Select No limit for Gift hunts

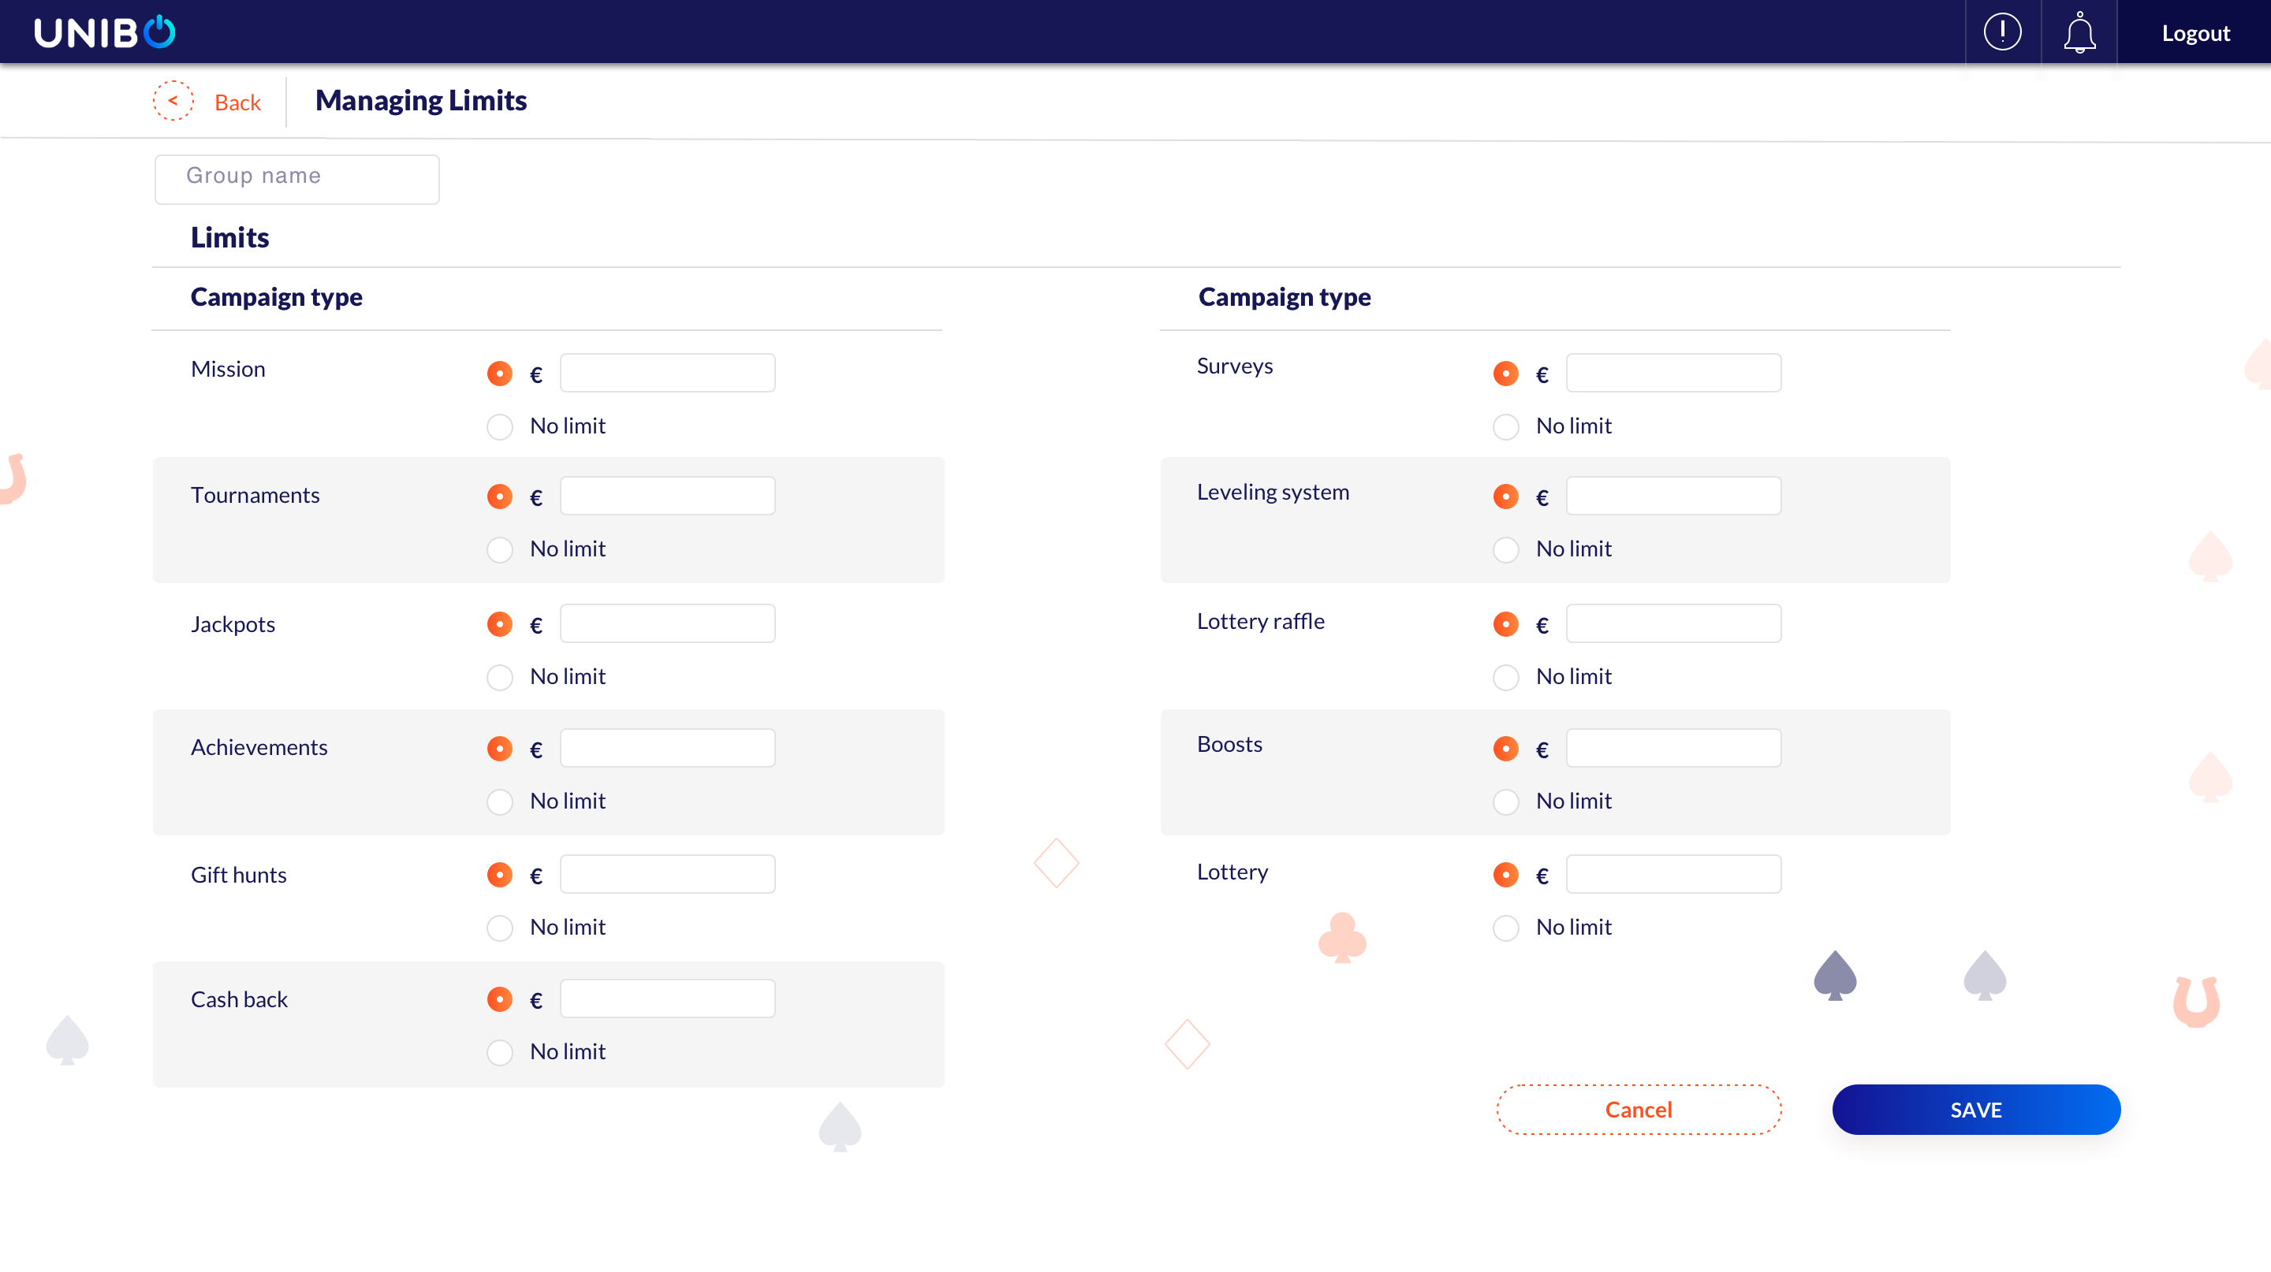500,928
